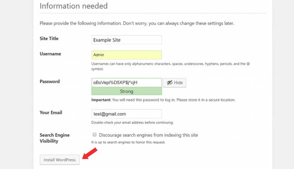
Task: Click the Your Email label
Action: point(51,113)
